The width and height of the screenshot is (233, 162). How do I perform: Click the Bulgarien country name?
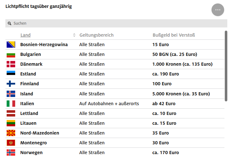(31, 54)
